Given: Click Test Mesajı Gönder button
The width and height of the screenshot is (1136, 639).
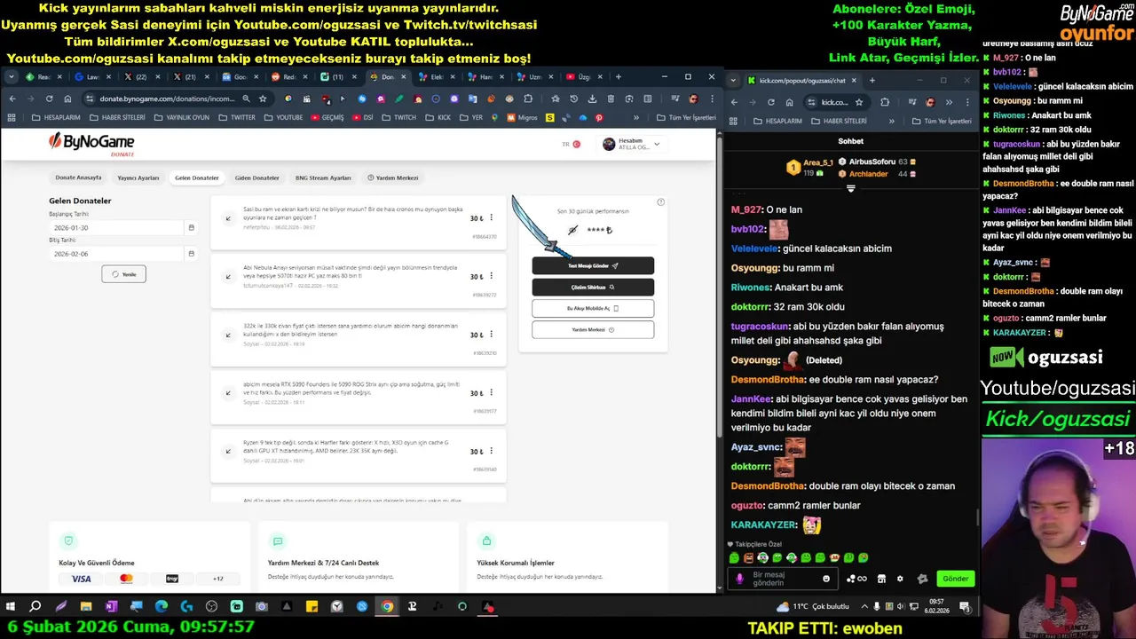Looking at the screenshot, I should pyautogui.click(x=593, y=265).
